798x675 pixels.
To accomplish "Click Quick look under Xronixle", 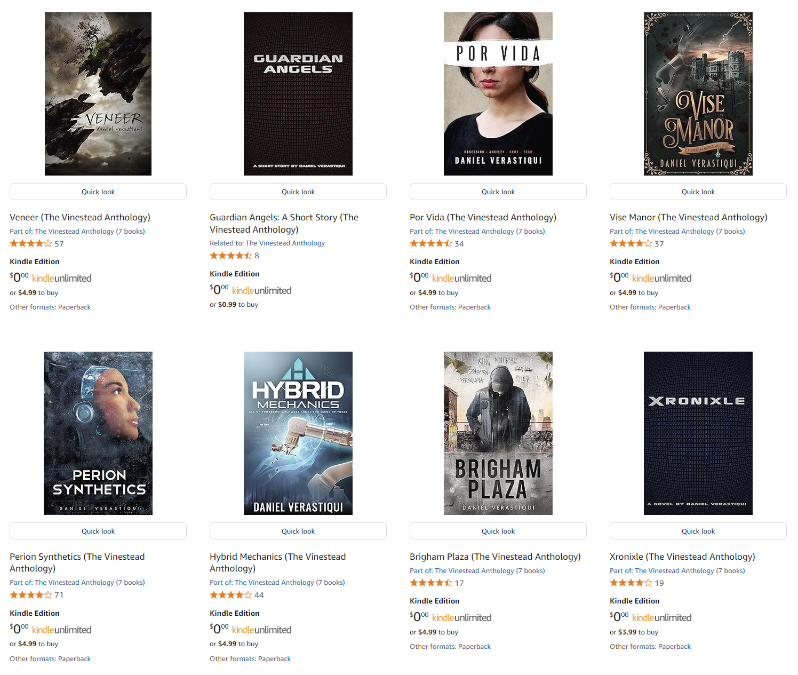I will pyautogui.click(x=698, y=531).
